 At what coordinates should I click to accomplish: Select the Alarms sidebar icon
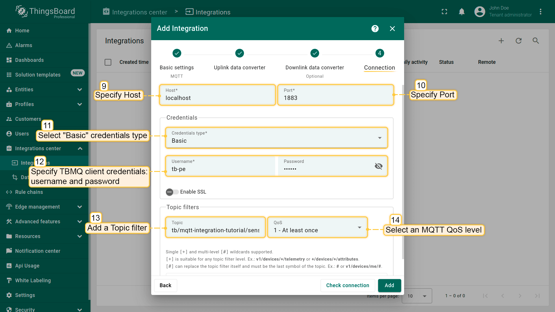[9, 45]
